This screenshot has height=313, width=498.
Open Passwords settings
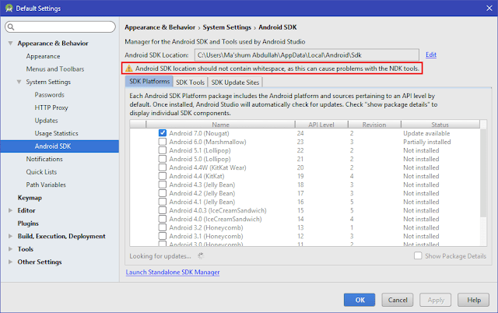click(x=50, y=95)
